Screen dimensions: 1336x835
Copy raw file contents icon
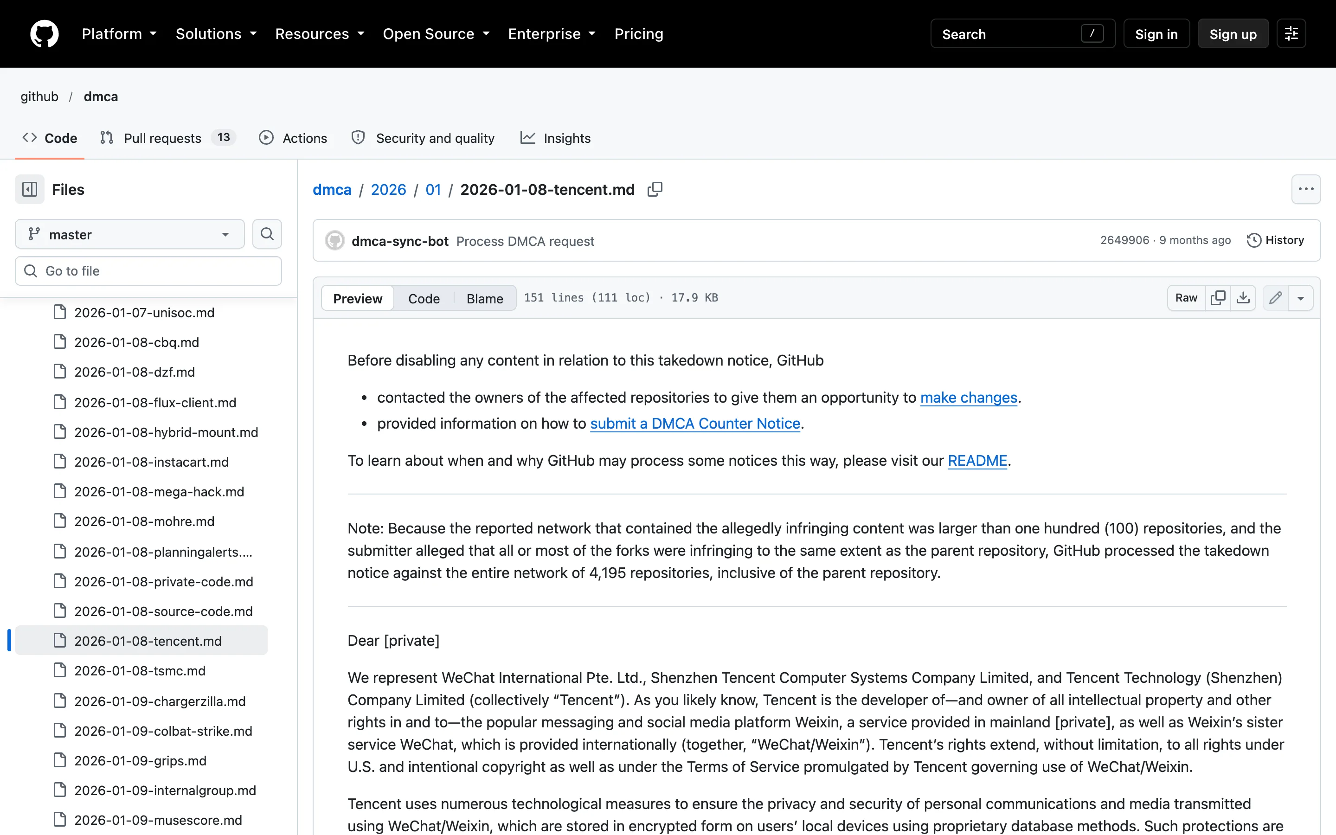1218,298
